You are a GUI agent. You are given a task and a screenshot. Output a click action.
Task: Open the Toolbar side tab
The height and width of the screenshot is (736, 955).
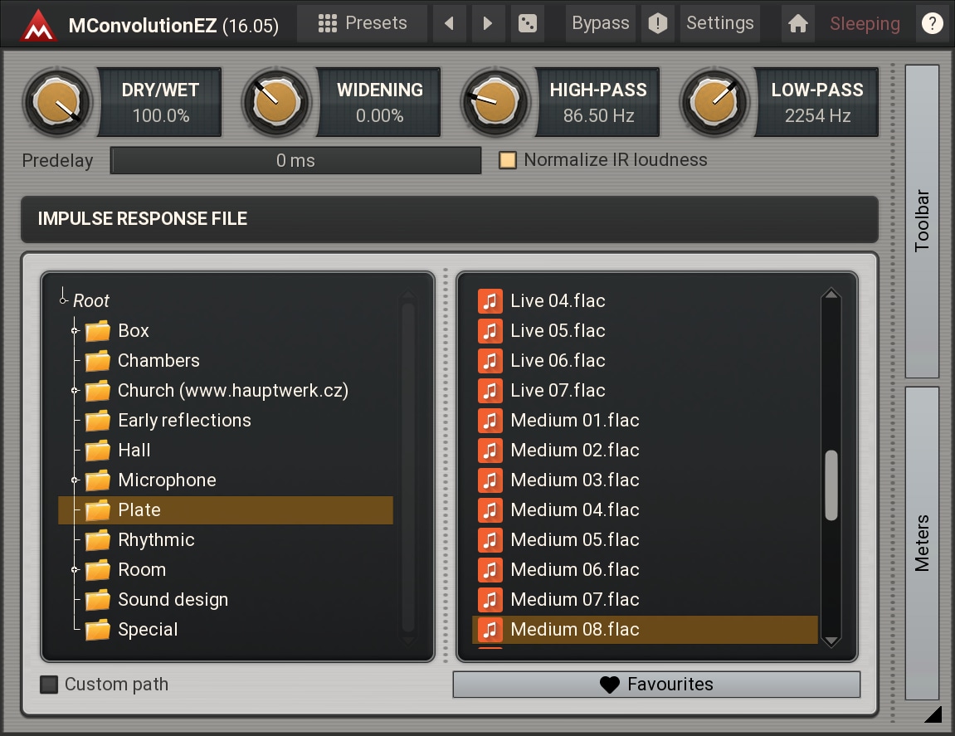922,222
